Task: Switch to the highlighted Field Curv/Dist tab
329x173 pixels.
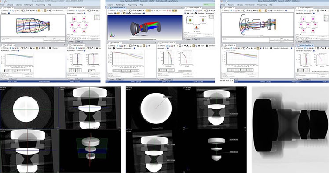Action: pos(305,45)
